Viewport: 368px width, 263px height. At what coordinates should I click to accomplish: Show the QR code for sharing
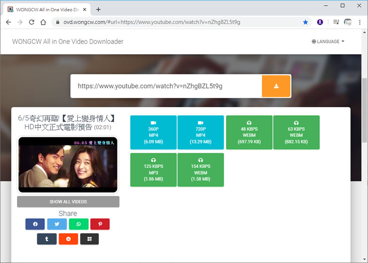coord(89,239)
